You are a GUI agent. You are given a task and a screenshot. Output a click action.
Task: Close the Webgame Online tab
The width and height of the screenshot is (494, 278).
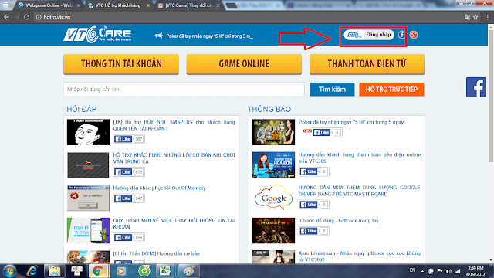coord(79,5)
